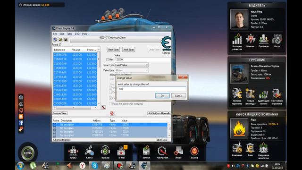The width and height of the screenshot is (302, 170).
Task: Toggle Active checkbox of third address table row
Action: [x=55, y=132]
